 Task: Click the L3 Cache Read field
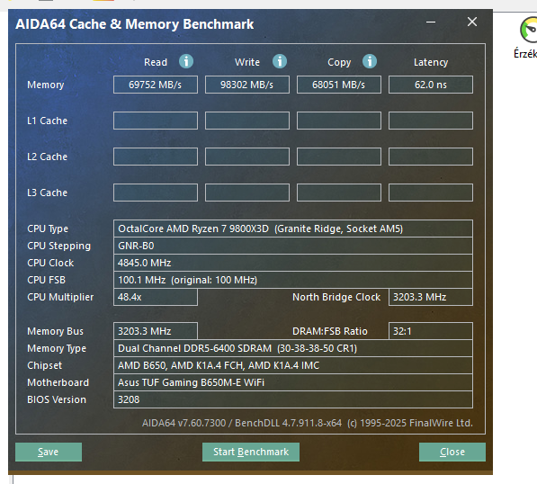(156, 193)
